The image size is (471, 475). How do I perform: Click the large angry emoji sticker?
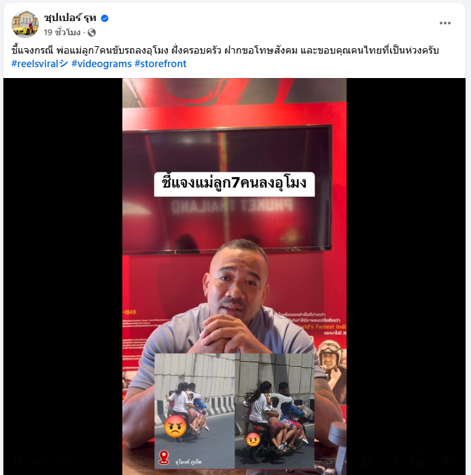175,426
